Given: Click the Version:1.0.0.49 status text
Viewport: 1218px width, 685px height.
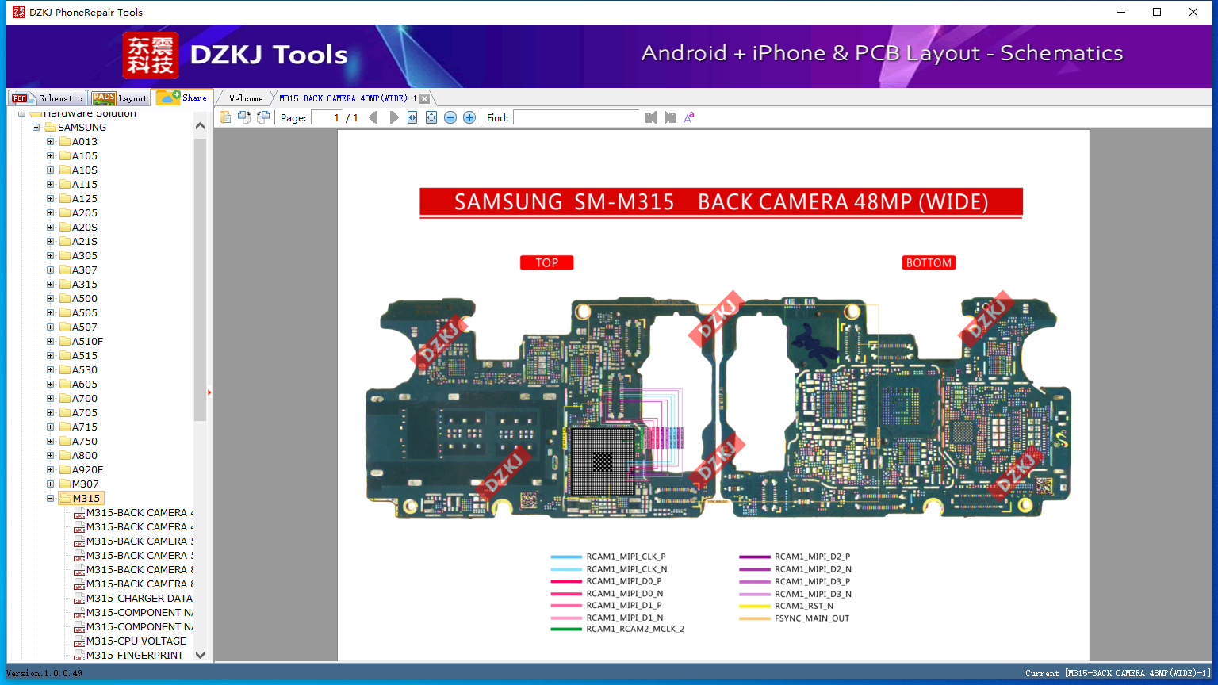Looking at the screenshot, I should tap(44, 673).
